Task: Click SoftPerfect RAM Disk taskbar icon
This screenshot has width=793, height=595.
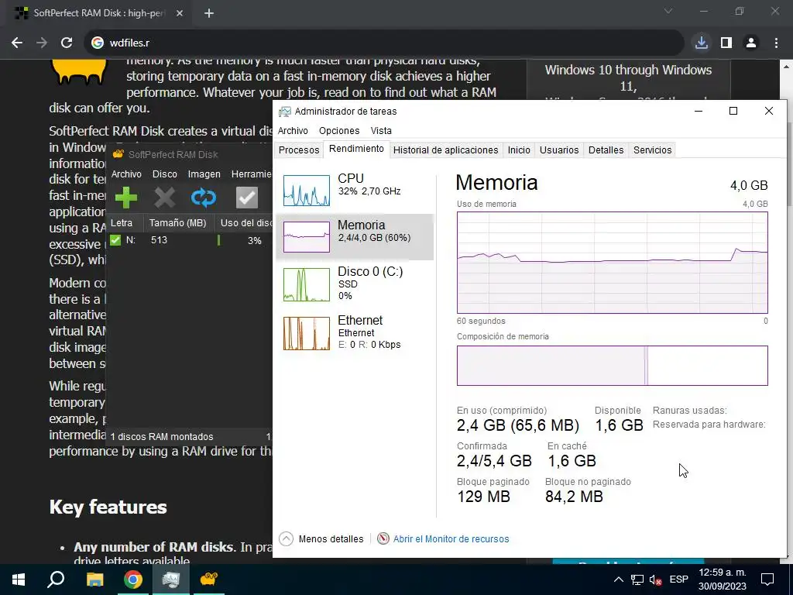Action: [209, 580]
